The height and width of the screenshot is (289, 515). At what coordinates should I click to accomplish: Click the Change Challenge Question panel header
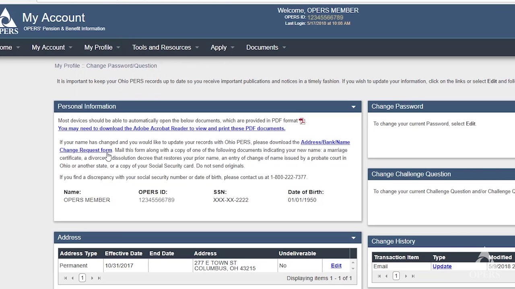(x=441, y=174)
